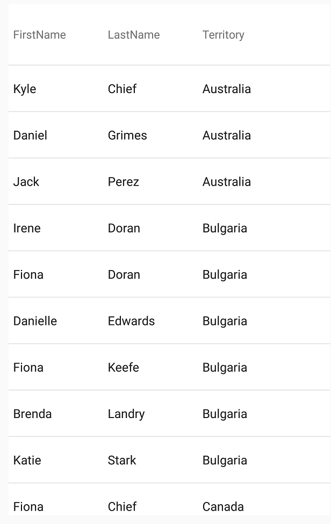
Task: Sort the table by LastName column
Action: 134,35
